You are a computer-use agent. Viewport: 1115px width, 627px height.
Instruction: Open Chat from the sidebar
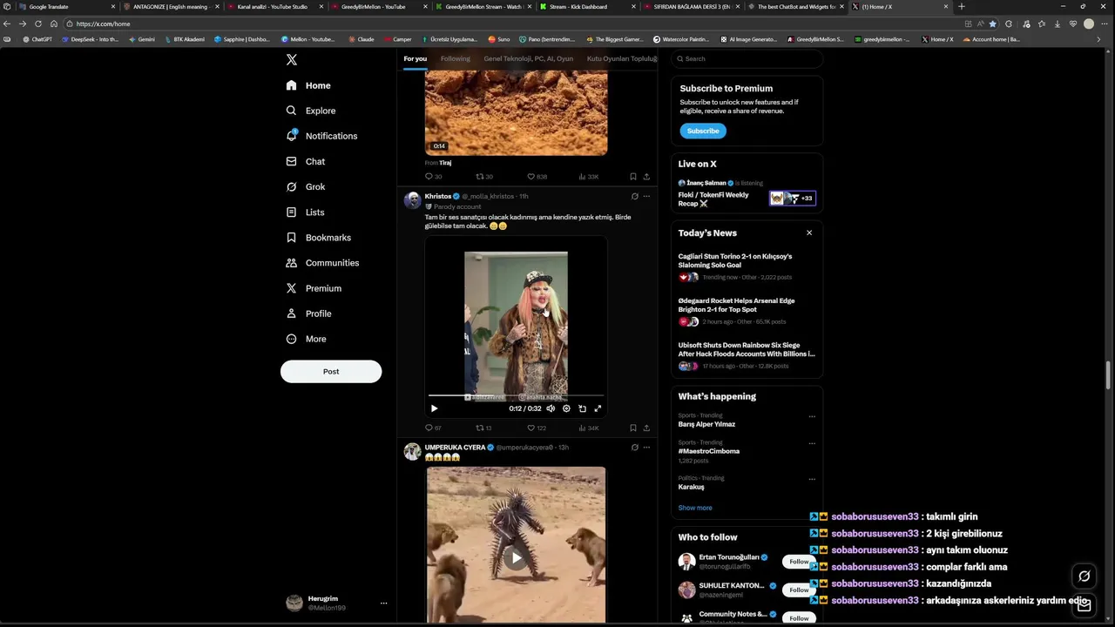(x=306, y=161)
